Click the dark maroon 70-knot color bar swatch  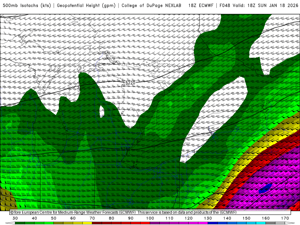click(x=97, y=223)
